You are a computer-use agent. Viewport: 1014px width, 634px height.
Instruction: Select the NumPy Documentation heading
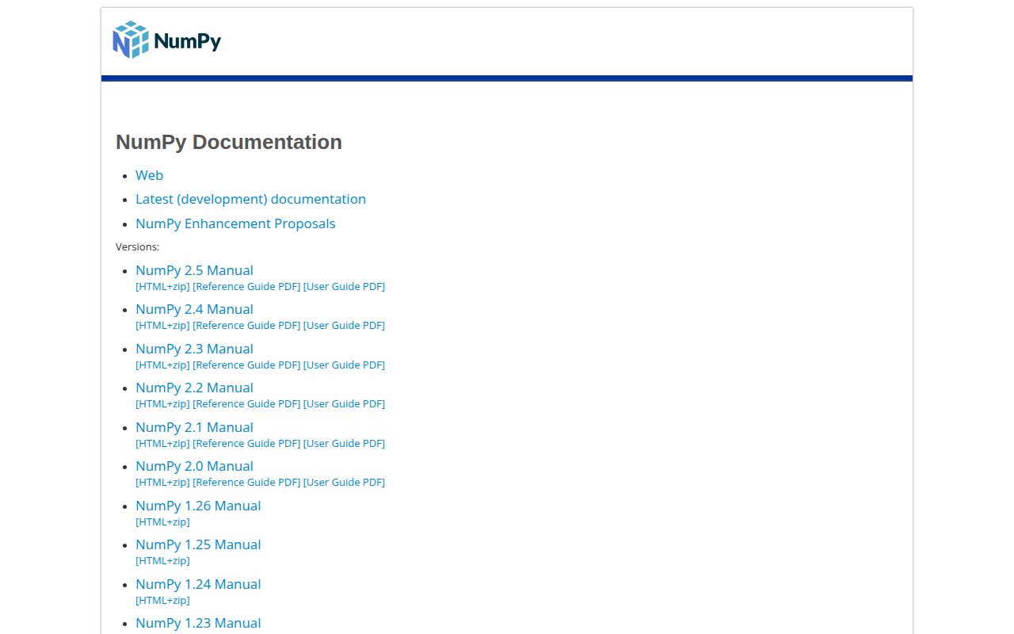pos(229,142)
